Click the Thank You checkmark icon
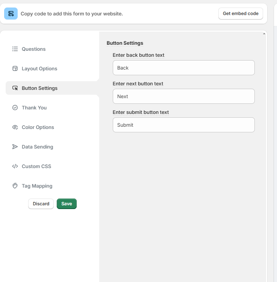Image resolution: width=277 pixels, height=282 pixels. pos(15,108)
